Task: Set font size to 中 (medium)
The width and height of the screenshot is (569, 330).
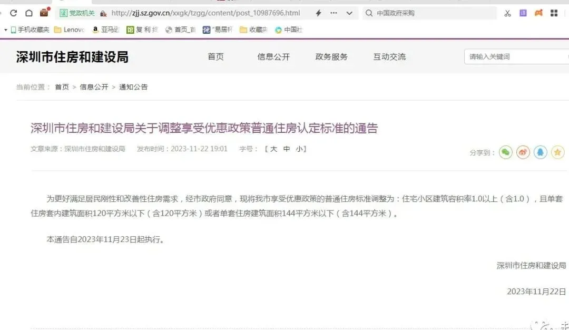Action: tap(287, 149)
